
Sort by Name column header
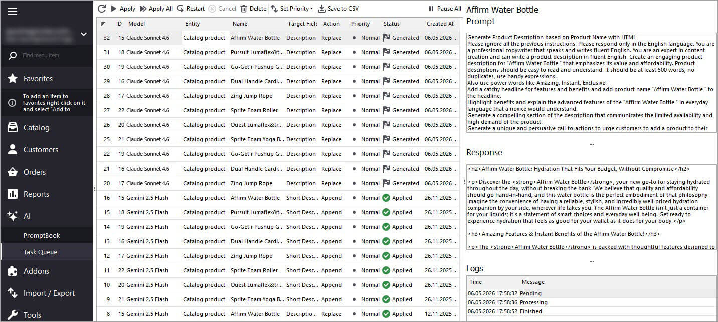click(x=240, y=24)
